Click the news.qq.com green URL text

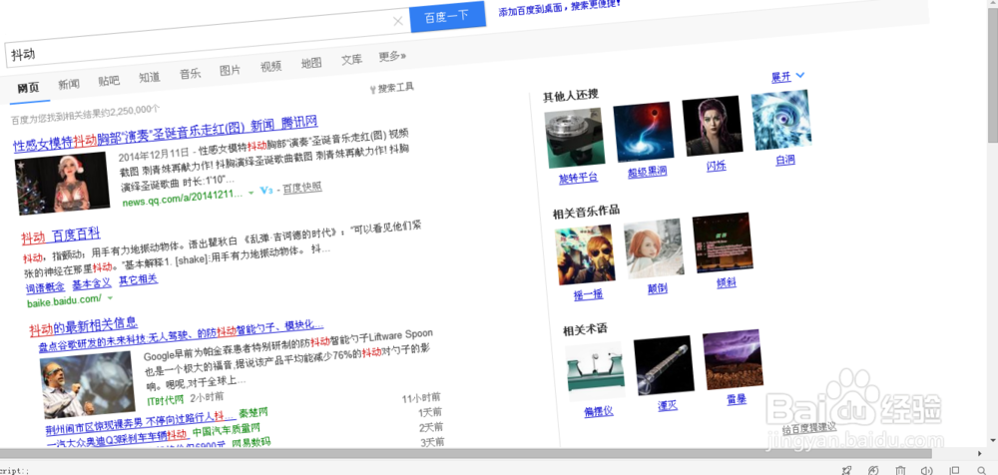click(x=184, y=198)
